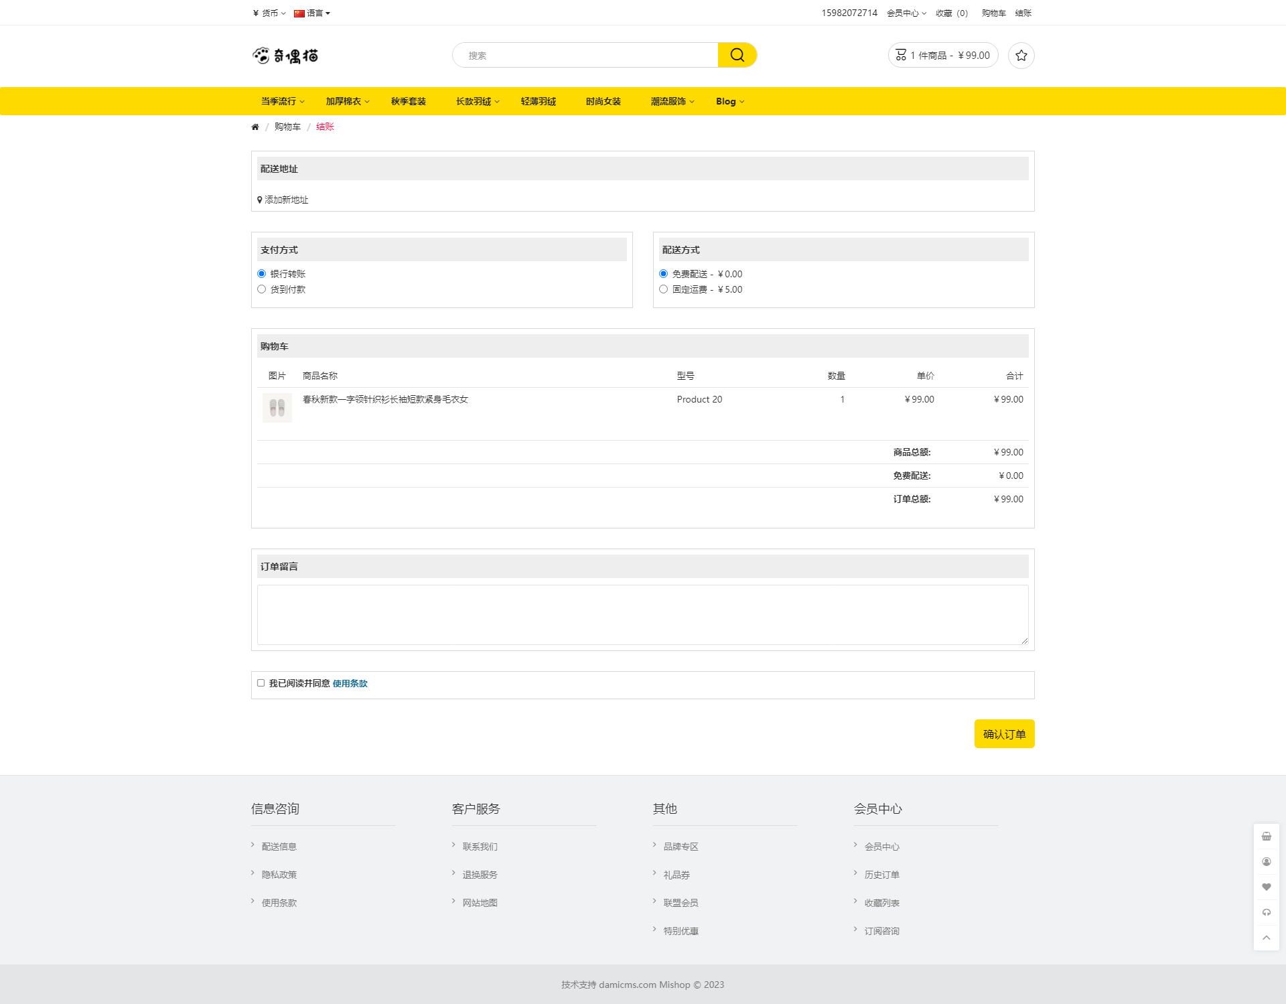Click 添加新地址 link

[283, 200]
